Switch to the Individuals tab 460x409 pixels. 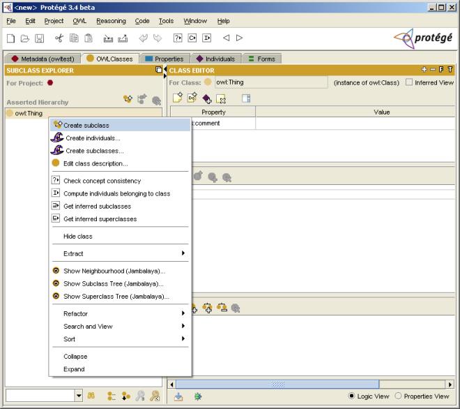(216, 59)
